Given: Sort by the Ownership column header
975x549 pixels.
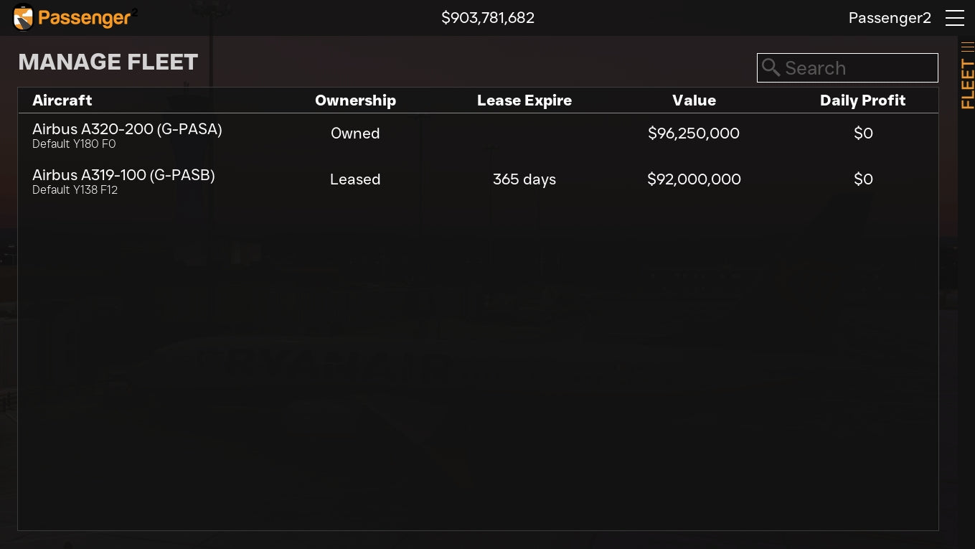Looking at the screenshot, I should point(355,100).
